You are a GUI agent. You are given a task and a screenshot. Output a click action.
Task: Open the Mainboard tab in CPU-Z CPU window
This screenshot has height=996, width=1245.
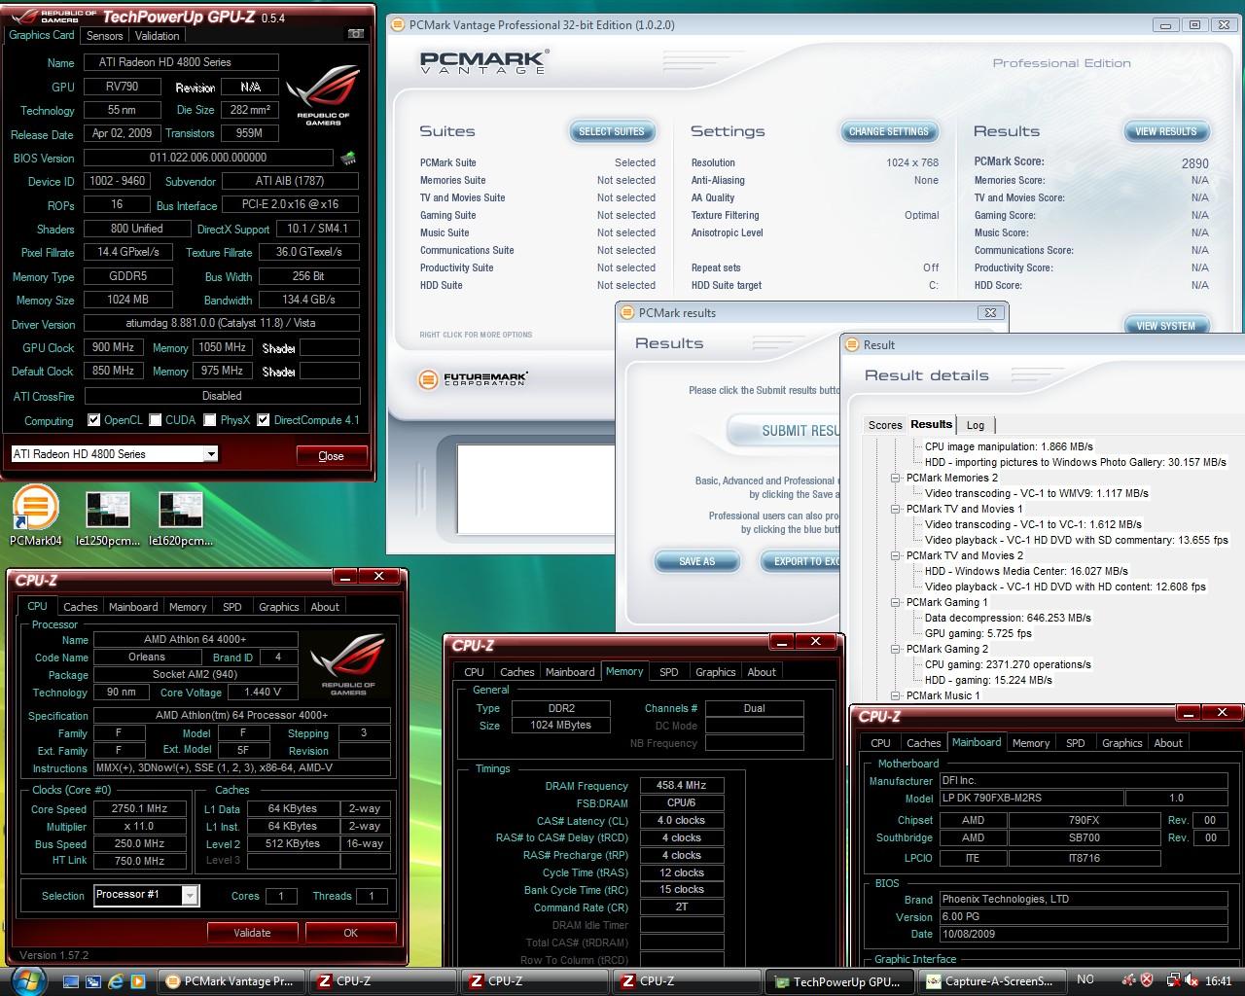point(133,607)
